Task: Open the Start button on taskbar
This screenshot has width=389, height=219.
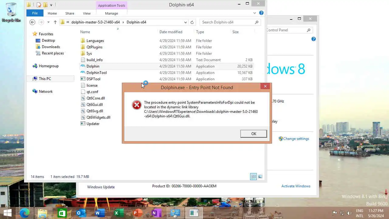Action: click(x=7, y=213)
